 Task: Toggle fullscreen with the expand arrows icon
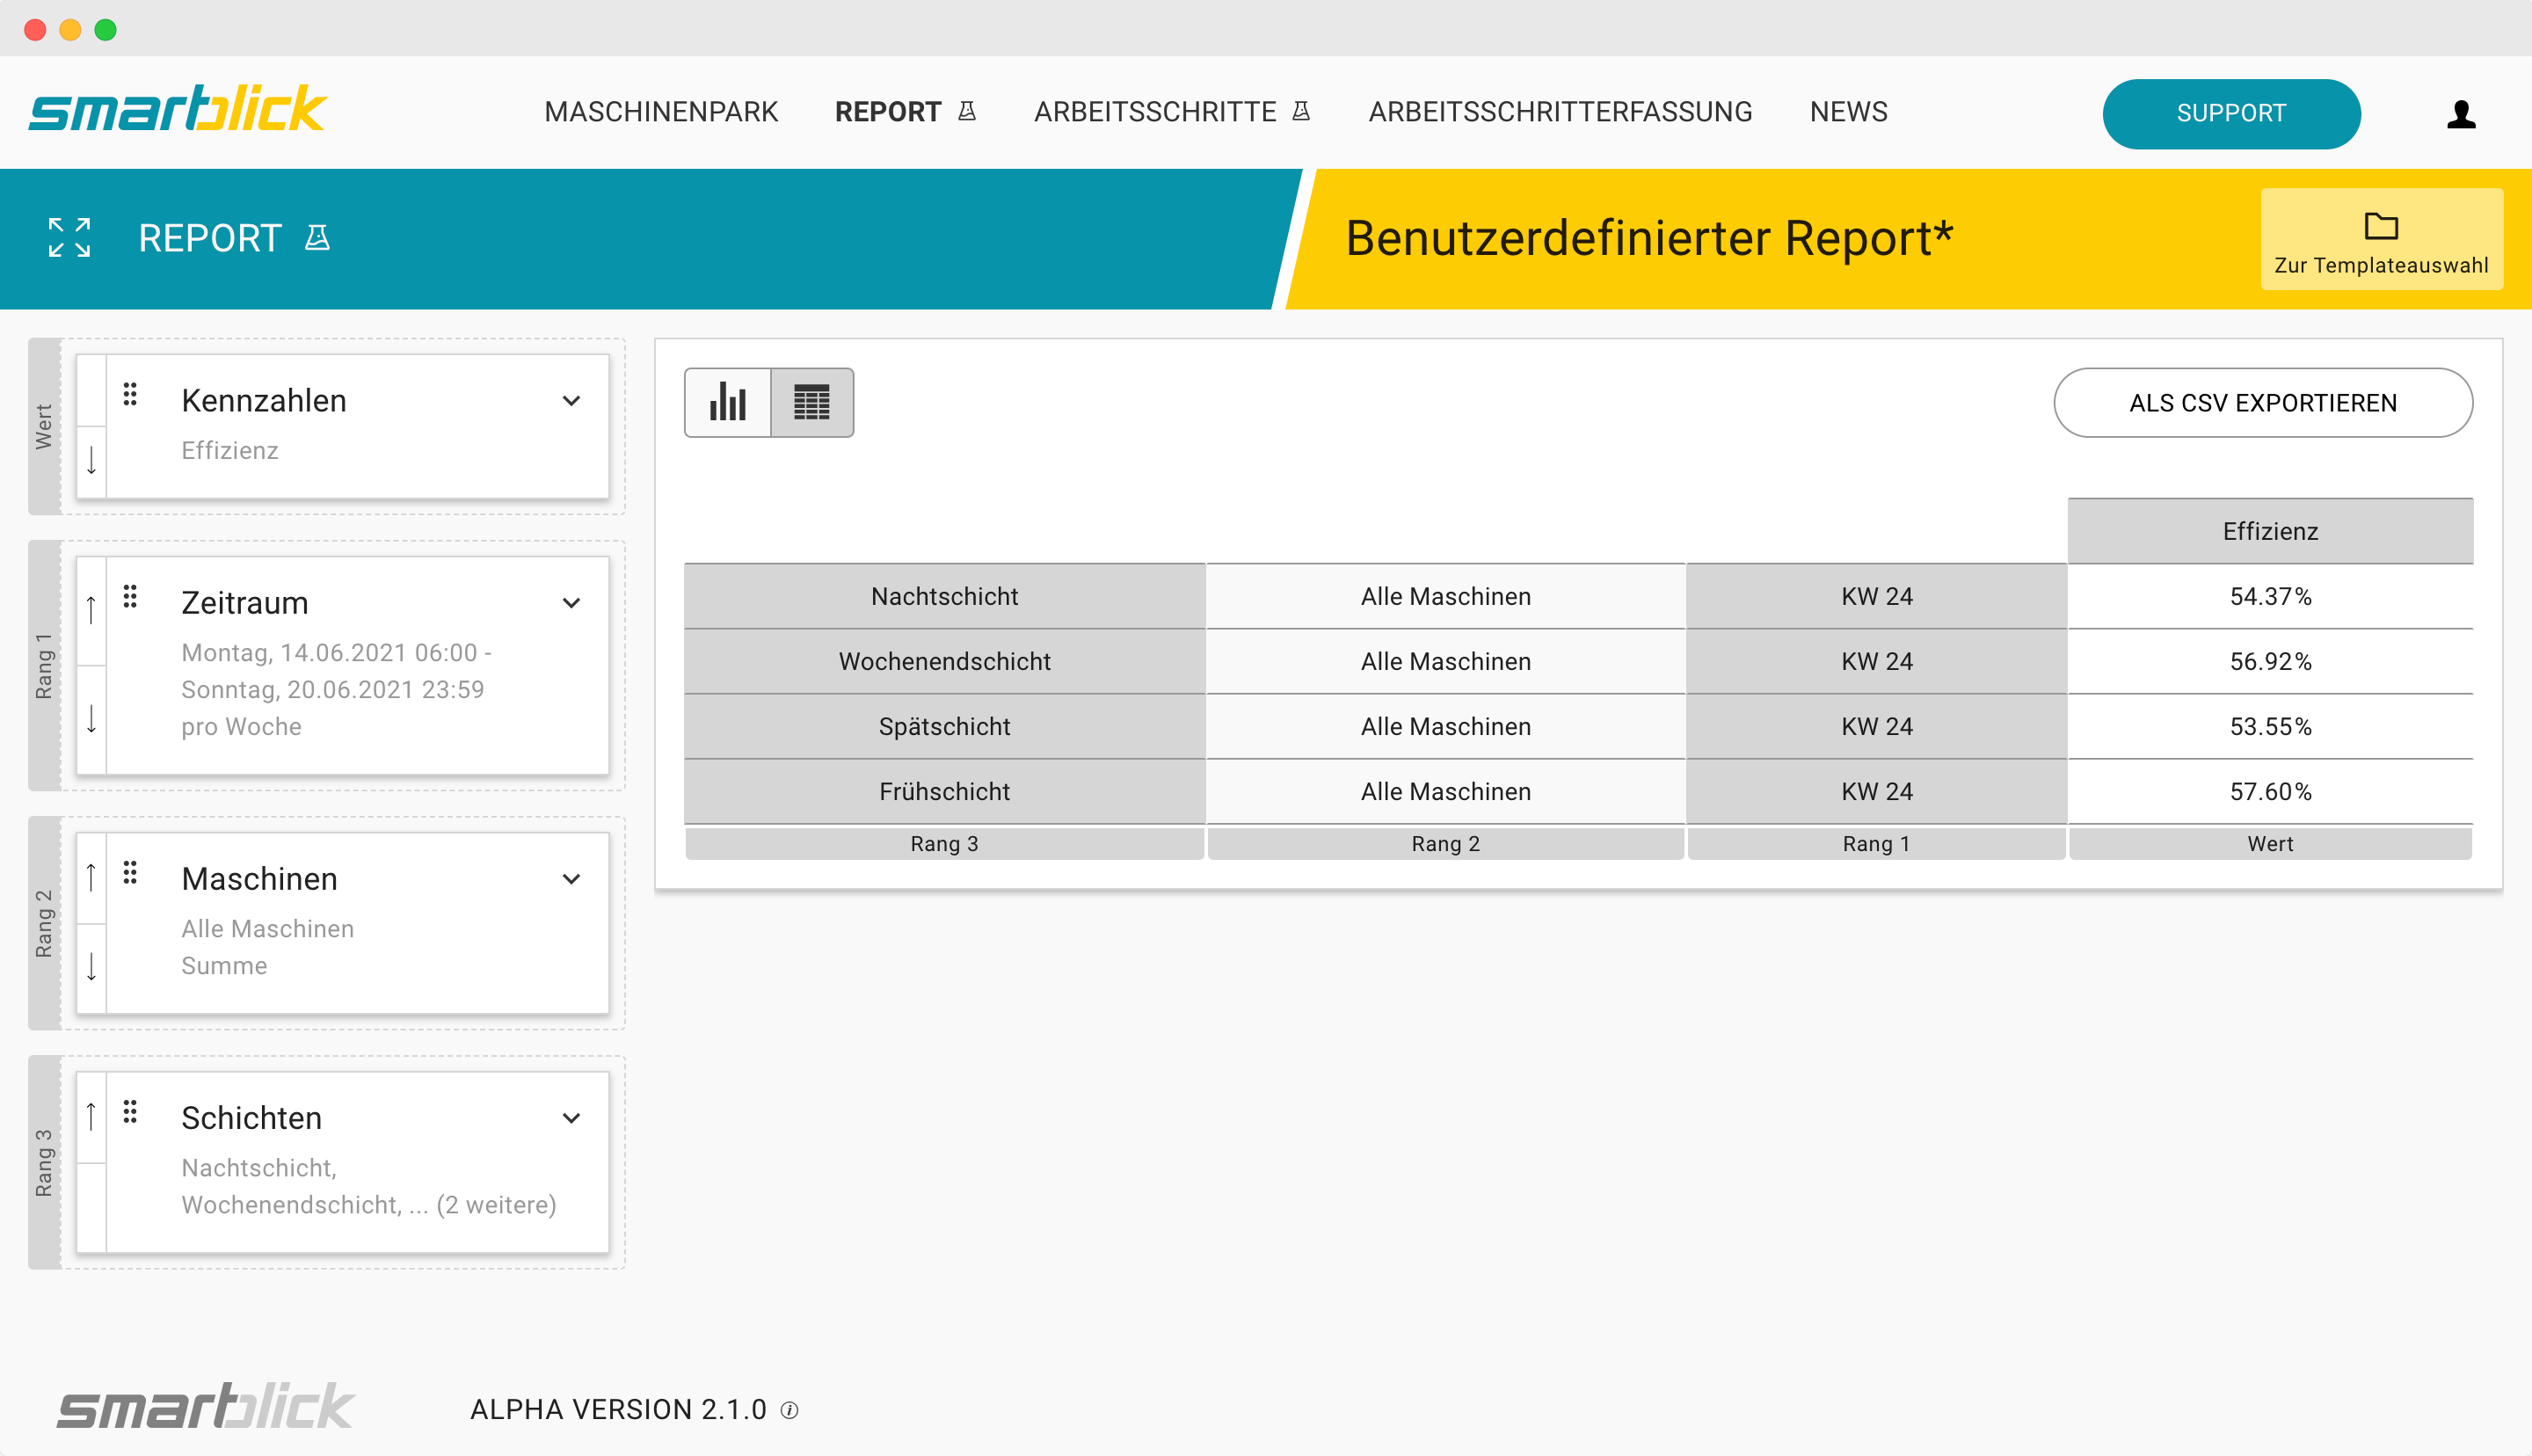pyautogui.click(x=69, y=238)
